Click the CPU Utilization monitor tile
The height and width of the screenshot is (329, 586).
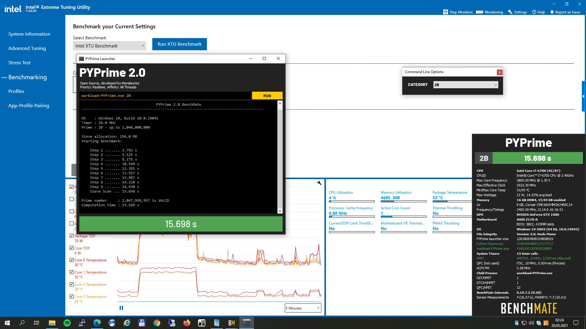pos(352,196)
